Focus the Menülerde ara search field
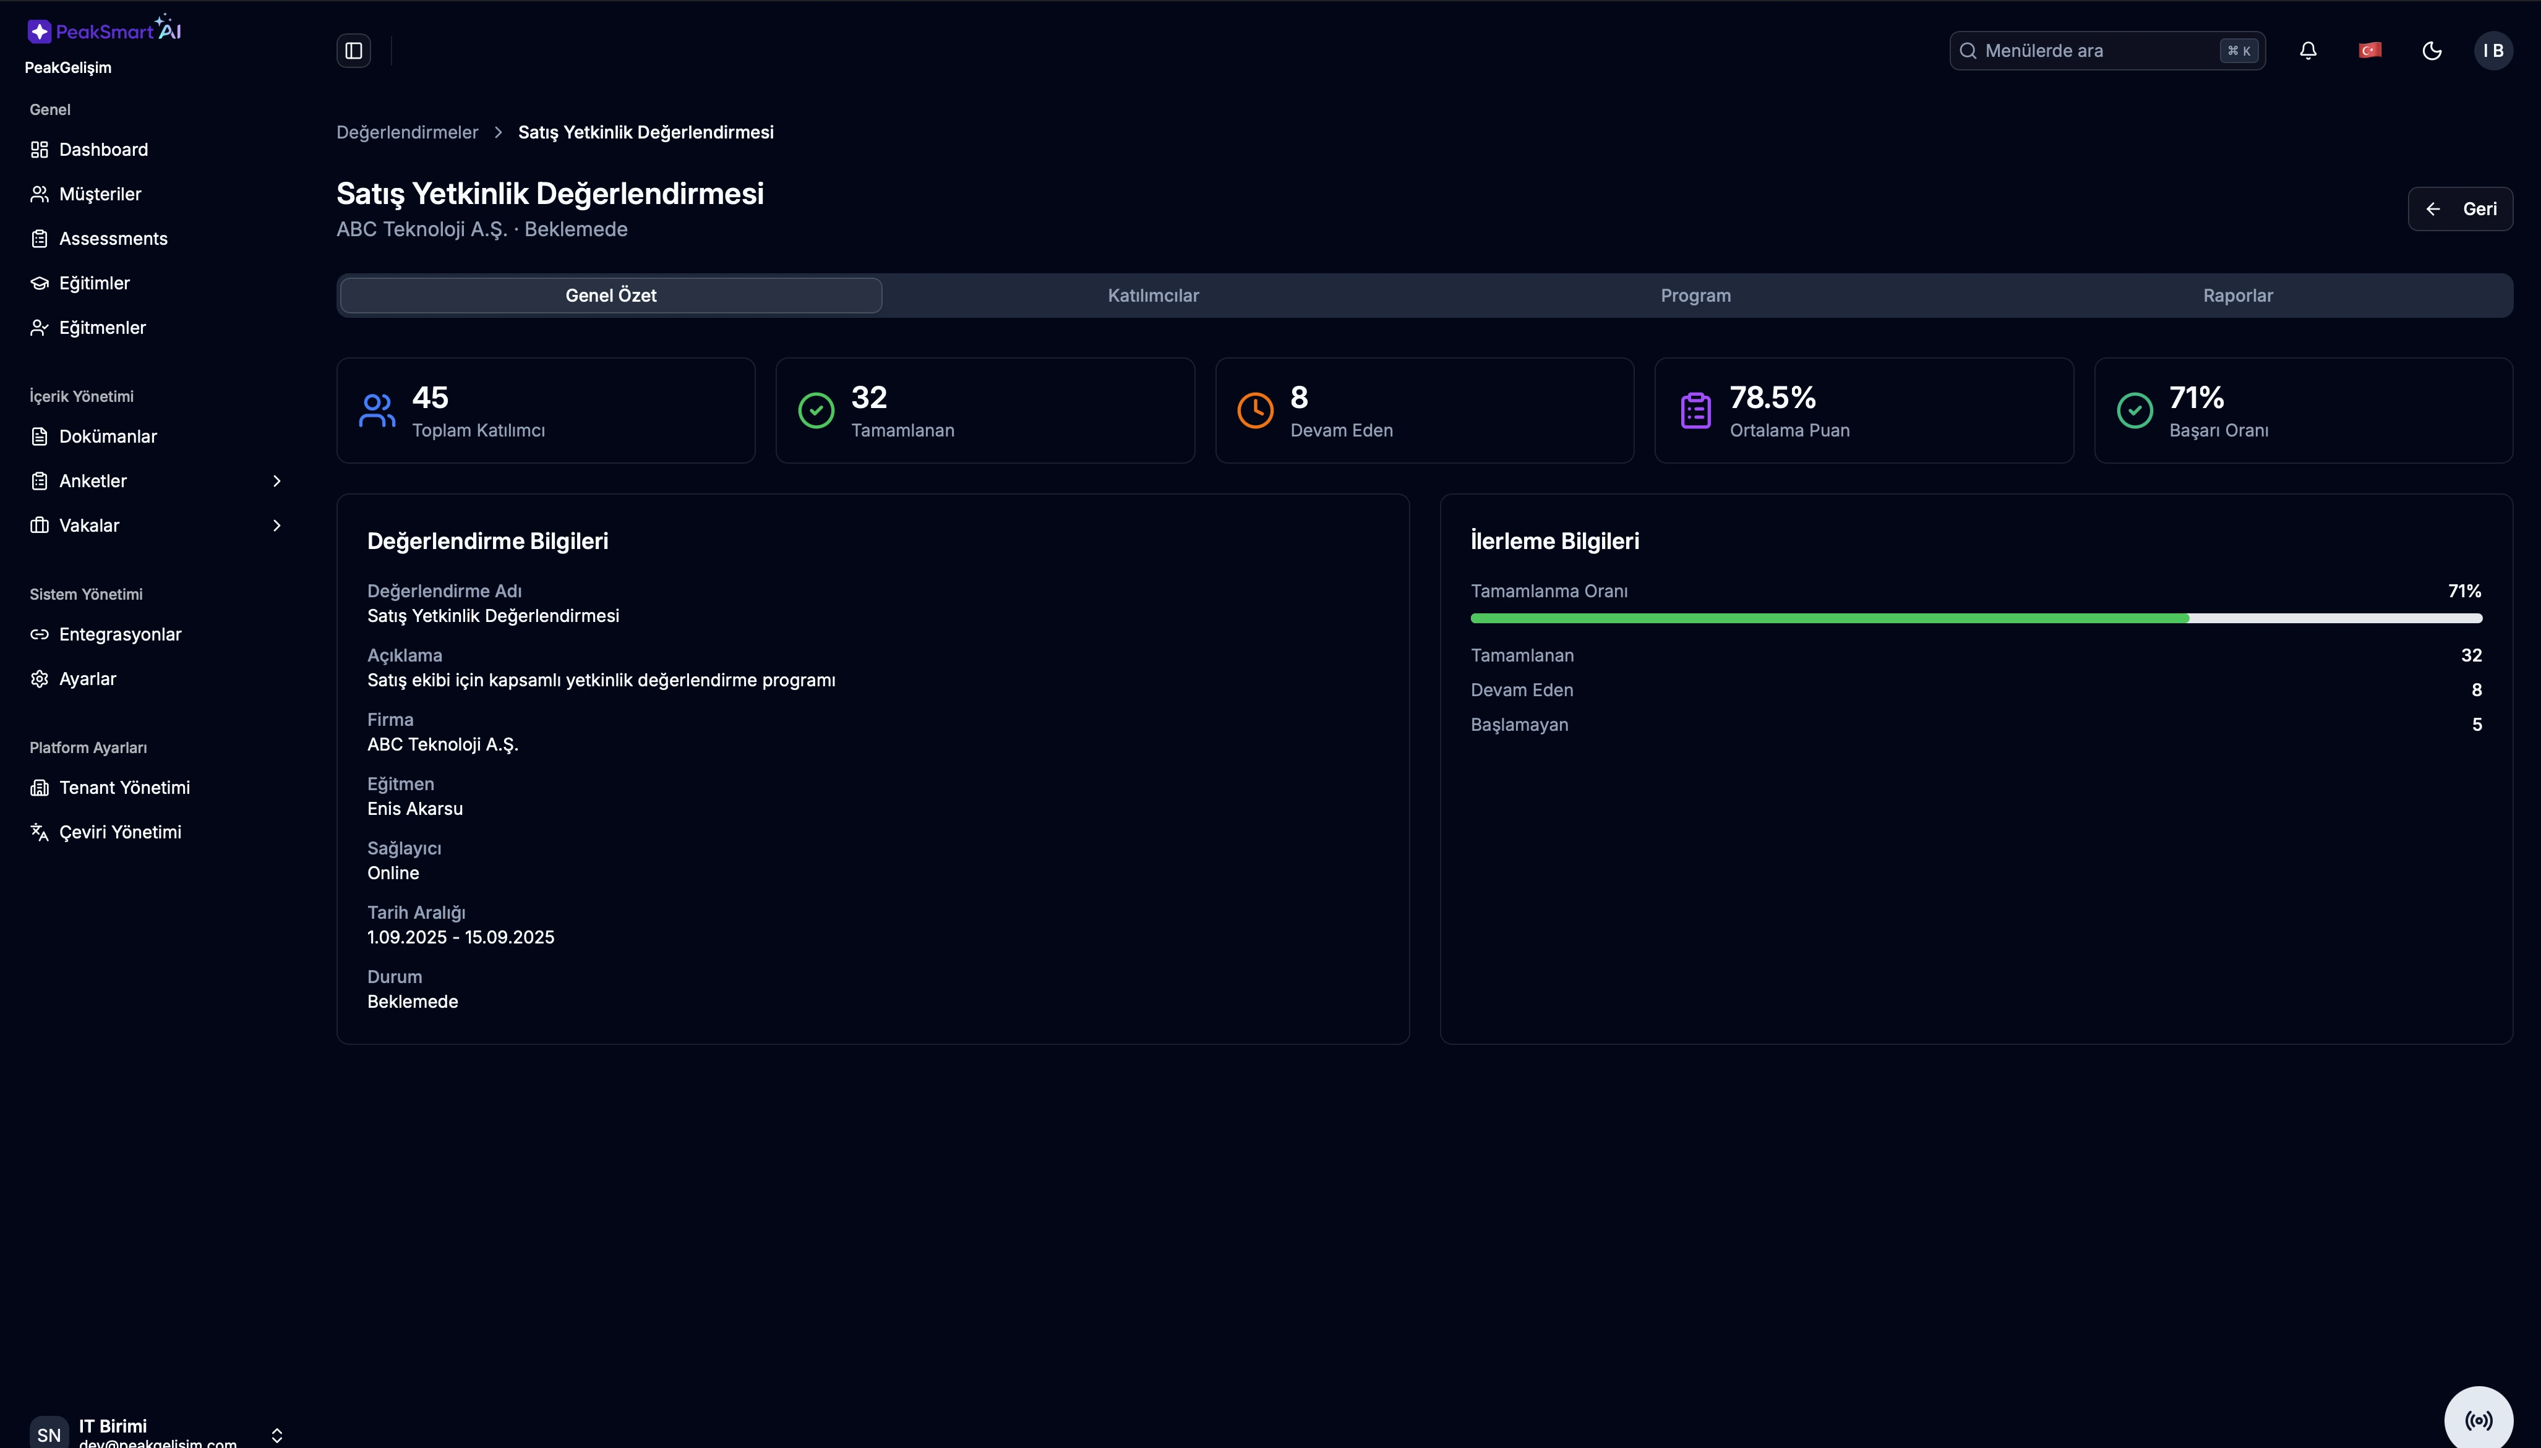 pos(2094,51)
